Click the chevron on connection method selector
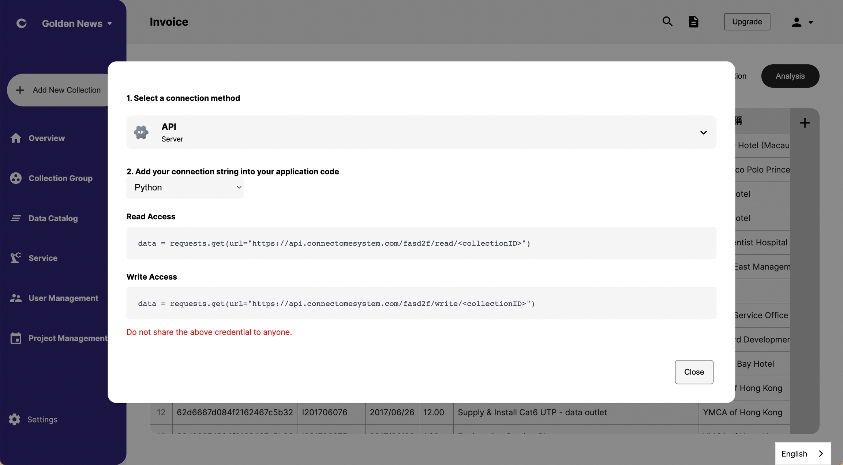Image resolution: width=843 pixels, height=465 pixels. (703, 132)
